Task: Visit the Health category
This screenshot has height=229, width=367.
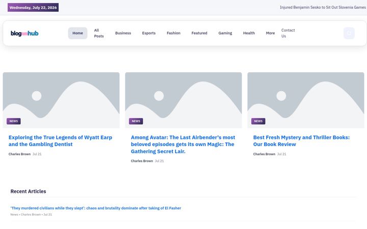Action: tap(249, 33)
